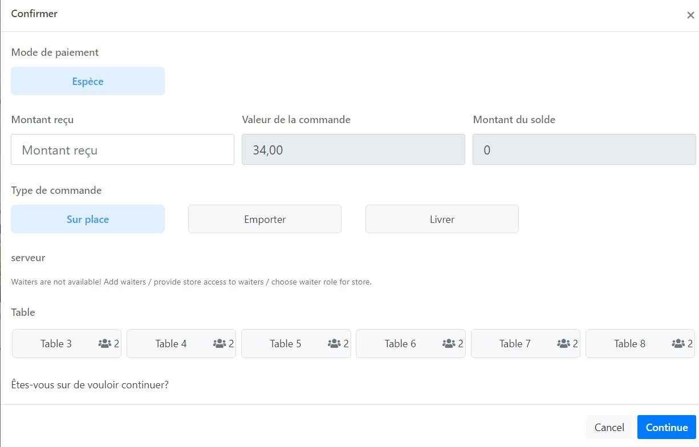Click the Valeur de la commande field
The width and height of the screenshot is (699, 447).
[x=353, y=149]
